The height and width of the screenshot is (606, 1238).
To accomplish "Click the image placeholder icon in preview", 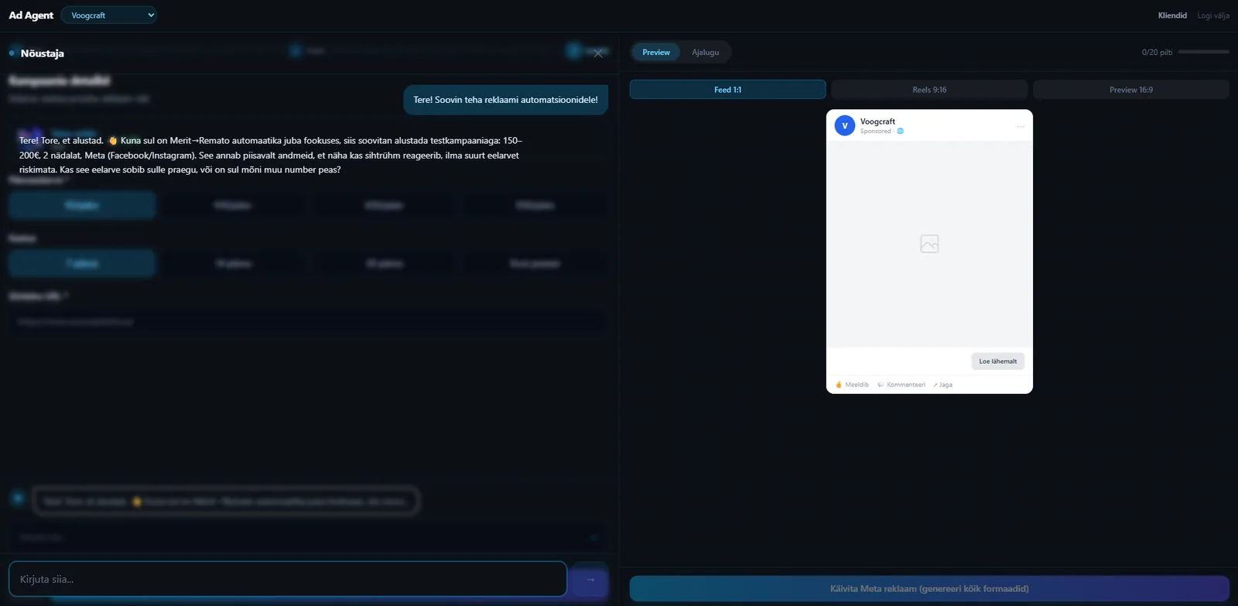I will (929, 244).
